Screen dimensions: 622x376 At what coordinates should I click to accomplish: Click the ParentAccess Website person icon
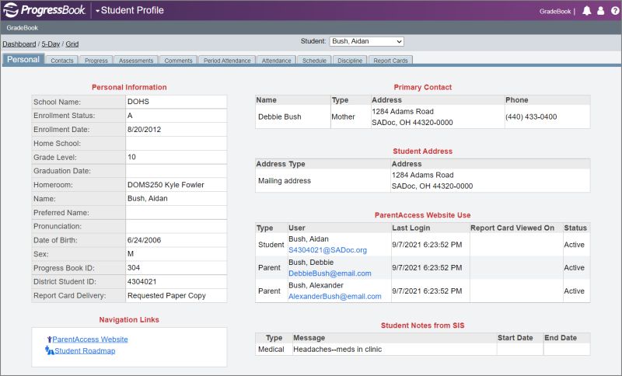[49, 339]
